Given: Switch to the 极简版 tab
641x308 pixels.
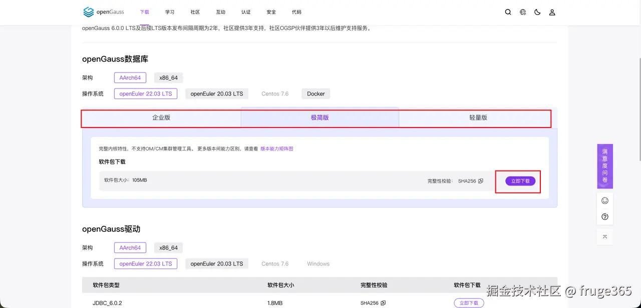Looking at the screenshot, I should [320, 117].
